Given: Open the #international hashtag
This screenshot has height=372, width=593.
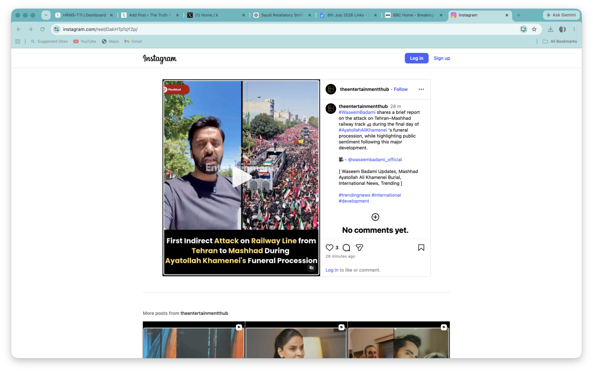Looking at the screenshot, I should coord(386,195).
